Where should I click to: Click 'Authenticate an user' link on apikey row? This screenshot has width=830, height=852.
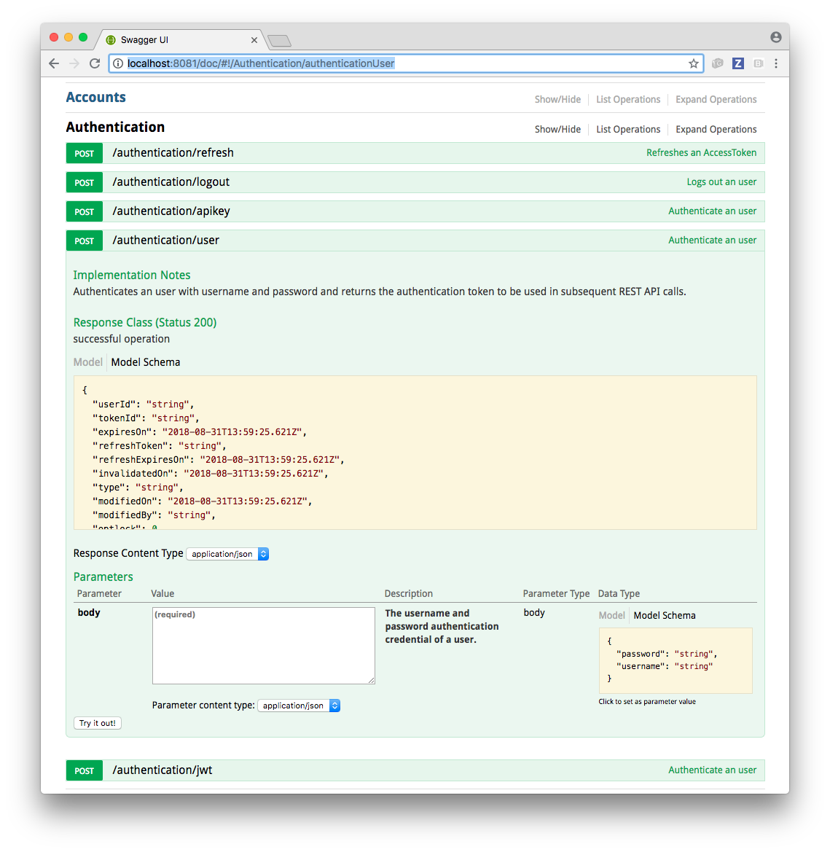712,211
